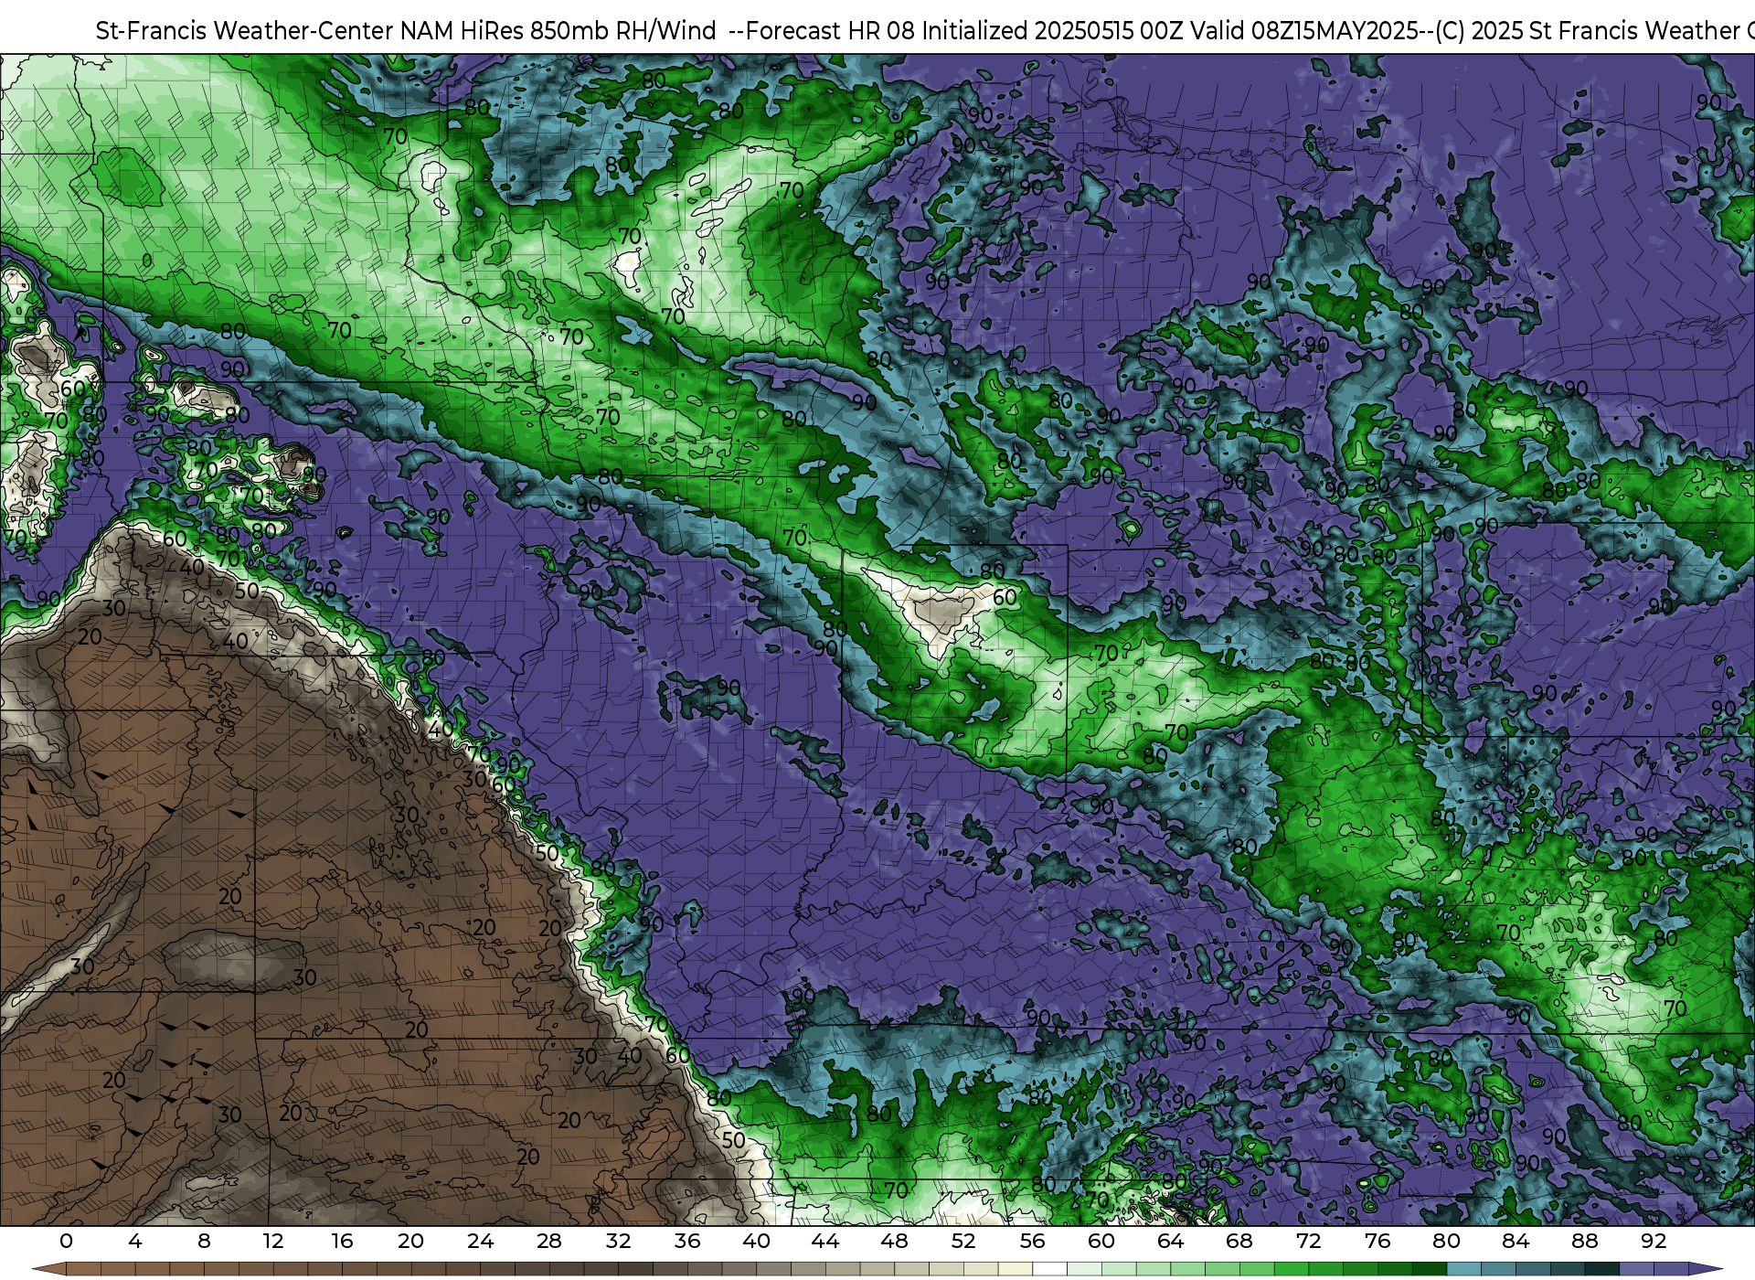Click the colorbar tick label '64'

[x=1170, y=1241]
